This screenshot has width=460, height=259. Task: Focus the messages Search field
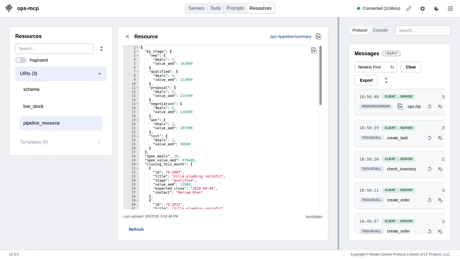coord(423,31)
